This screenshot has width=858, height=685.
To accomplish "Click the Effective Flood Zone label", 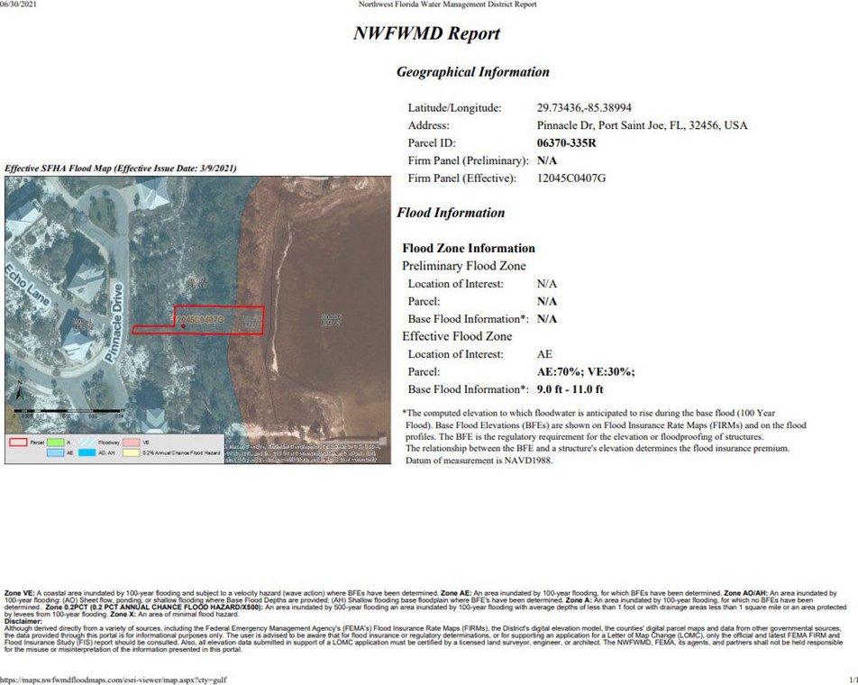I will [x=458, y=336].
